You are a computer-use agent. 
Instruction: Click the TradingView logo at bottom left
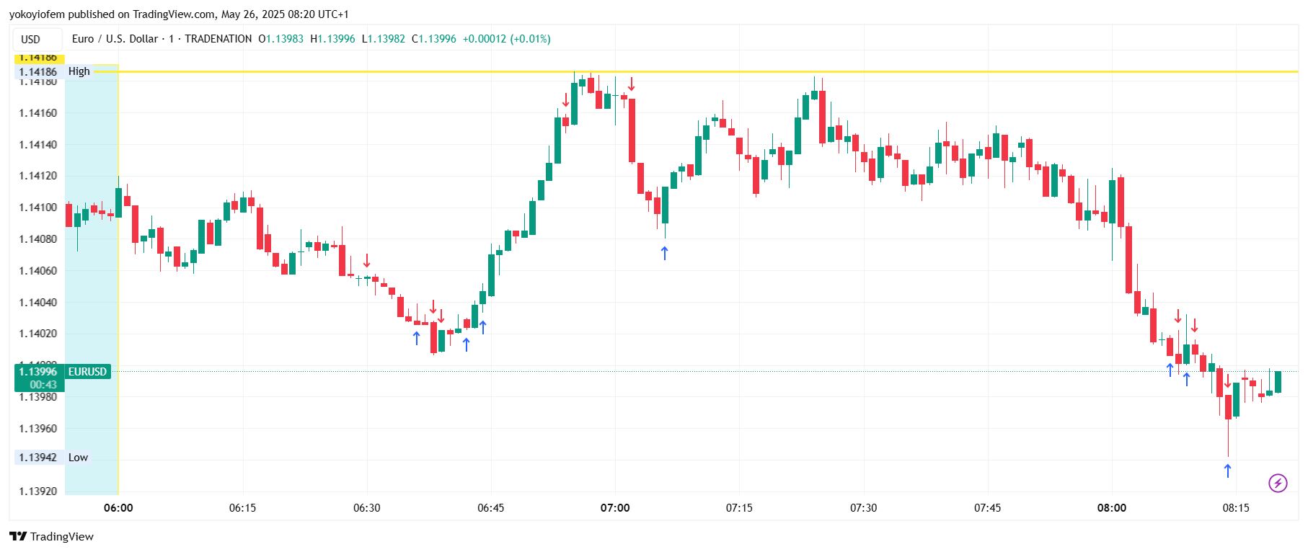click(x=51, y=536)
